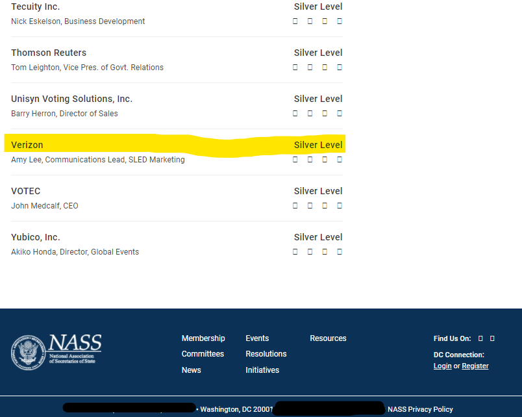Click third contact icon in Tecuity Inc. row
The image size is (522, 417).
(325, 21)
